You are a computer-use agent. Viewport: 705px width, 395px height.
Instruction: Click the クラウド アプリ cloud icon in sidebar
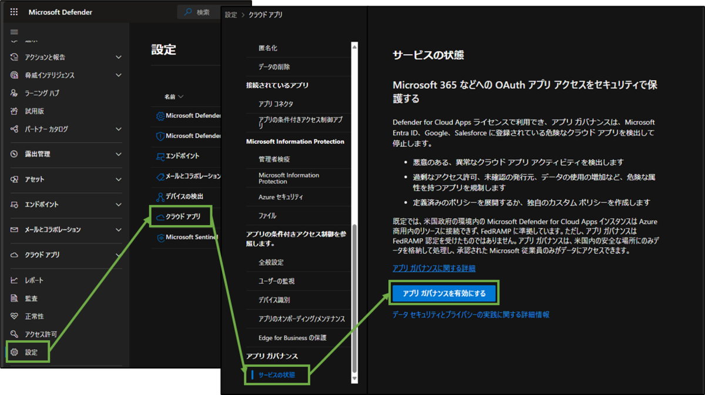[x=15, y=255]
